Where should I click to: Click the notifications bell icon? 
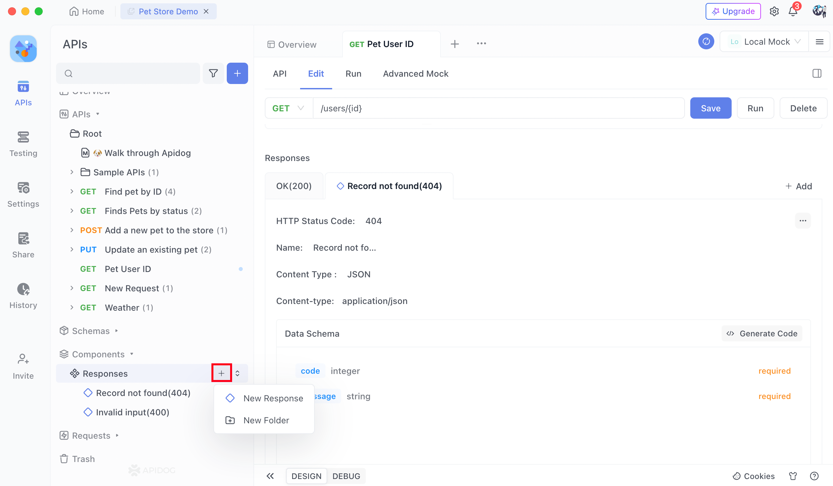click(x=793, y=11)
